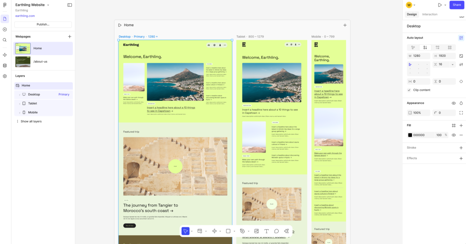Open fill styles four-dot icon
Screen dimensions: 466x244
click(453, 125)
